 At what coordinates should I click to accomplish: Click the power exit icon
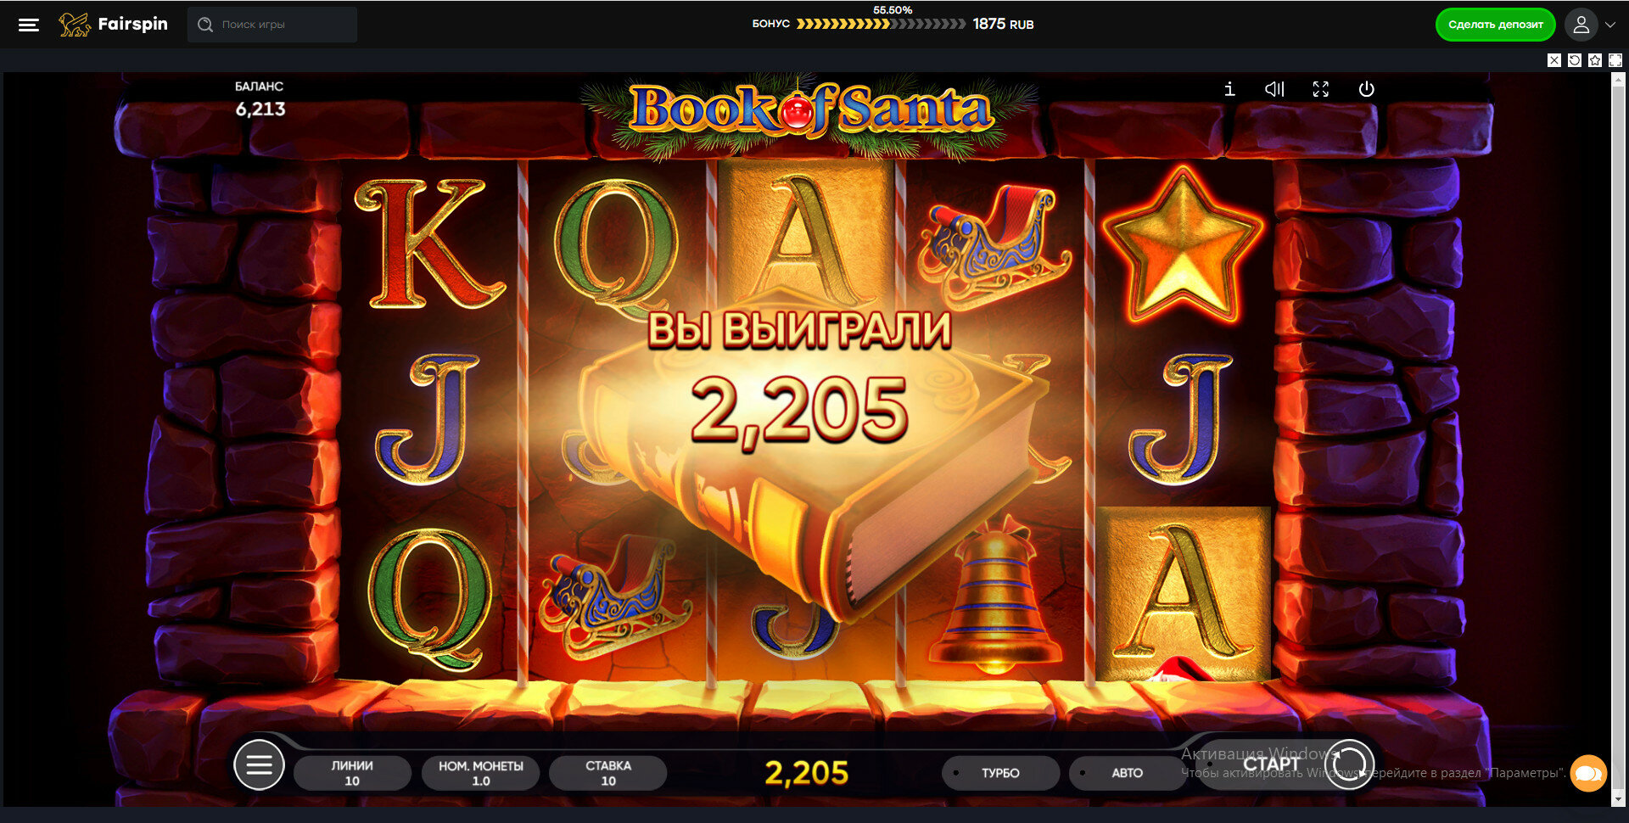click(1366, 89)
